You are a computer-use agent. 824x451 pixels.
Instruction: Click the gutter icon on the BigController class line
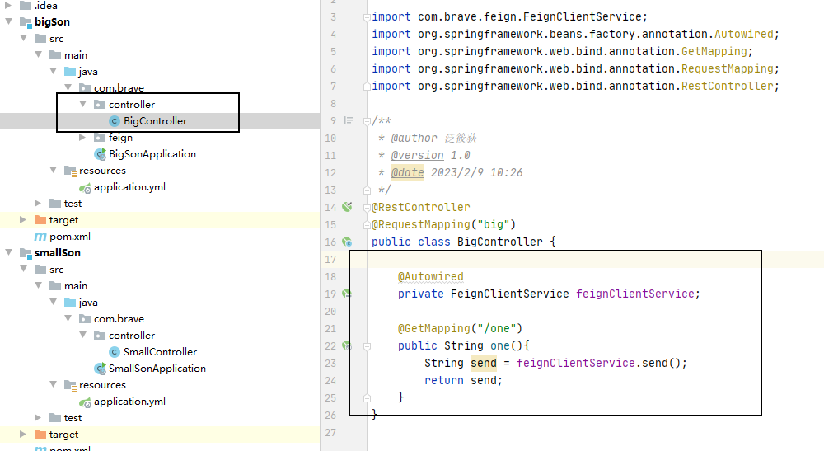pyautogui.click(x=347, y=242)
